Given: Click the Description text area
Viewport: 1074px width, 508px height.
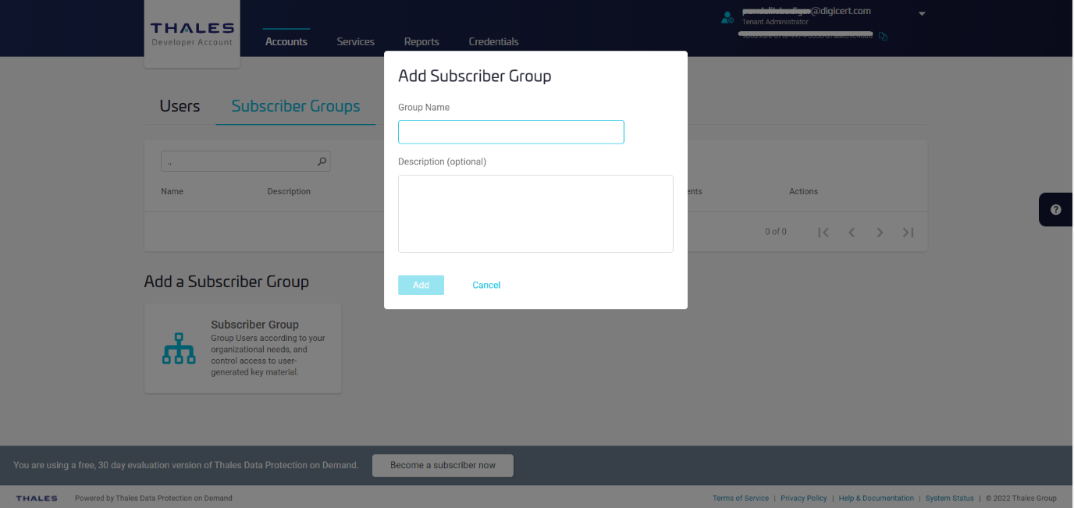Looking at the screenshot, I should [535, 214].
